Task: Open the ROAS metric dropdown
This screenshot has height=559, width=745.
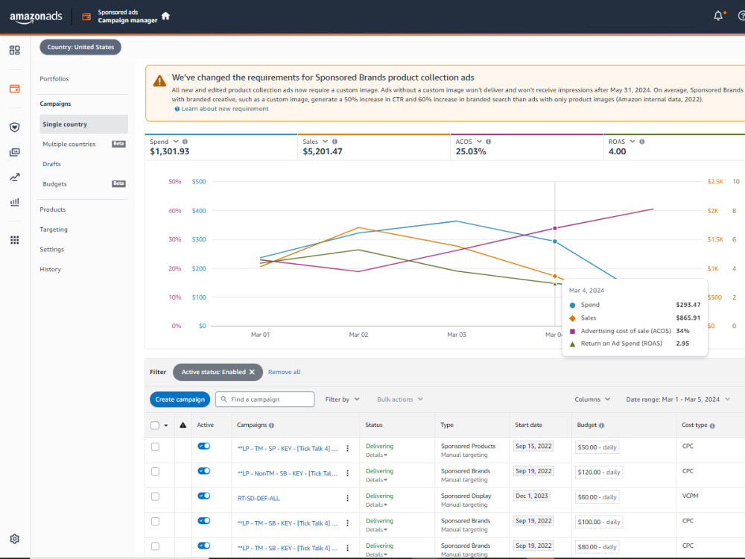Action: [x=632, y=142]
